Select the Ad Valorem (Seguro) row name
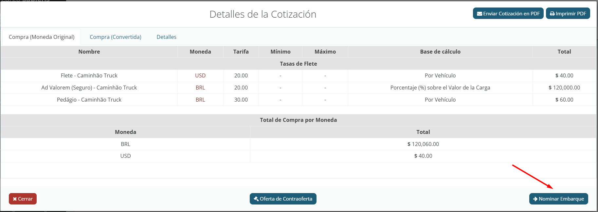This screenshot has width=598, height=212. 89,88
